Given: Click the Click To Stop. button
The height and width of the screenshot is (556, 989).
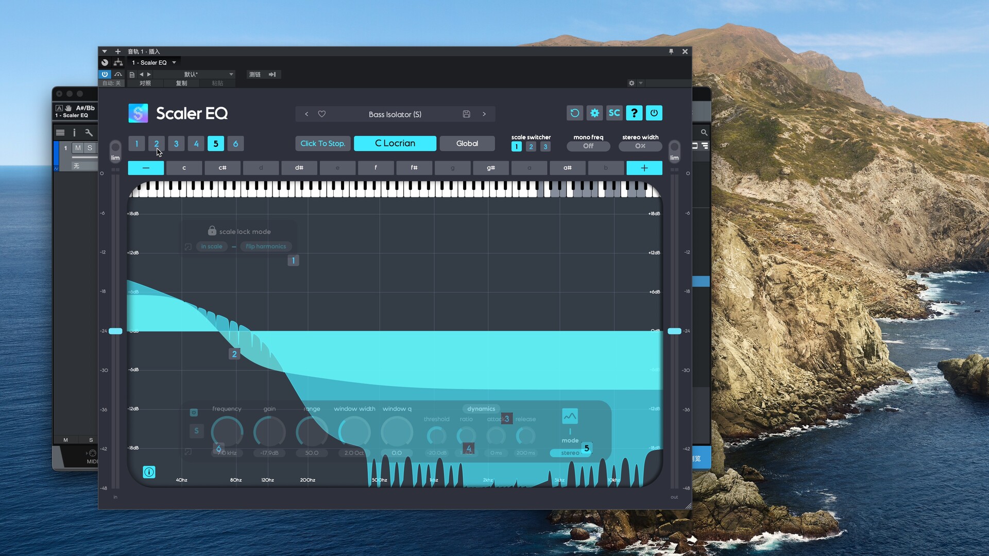Looking at the screenshot, I should tap(323, 143).
